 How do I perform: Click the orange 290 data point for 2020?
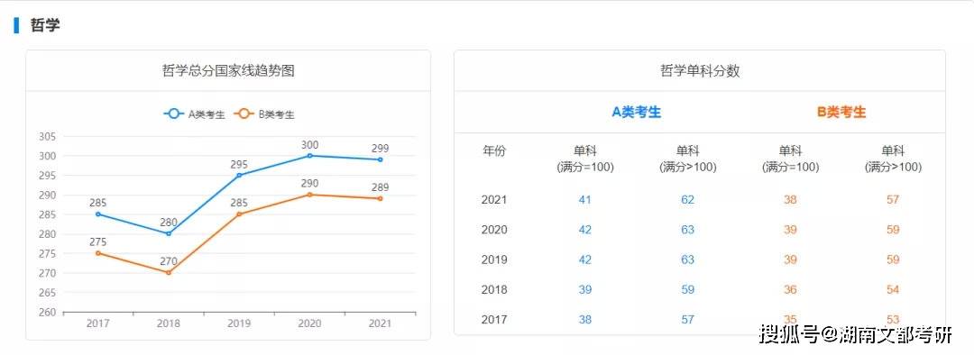tap(309, 195)
